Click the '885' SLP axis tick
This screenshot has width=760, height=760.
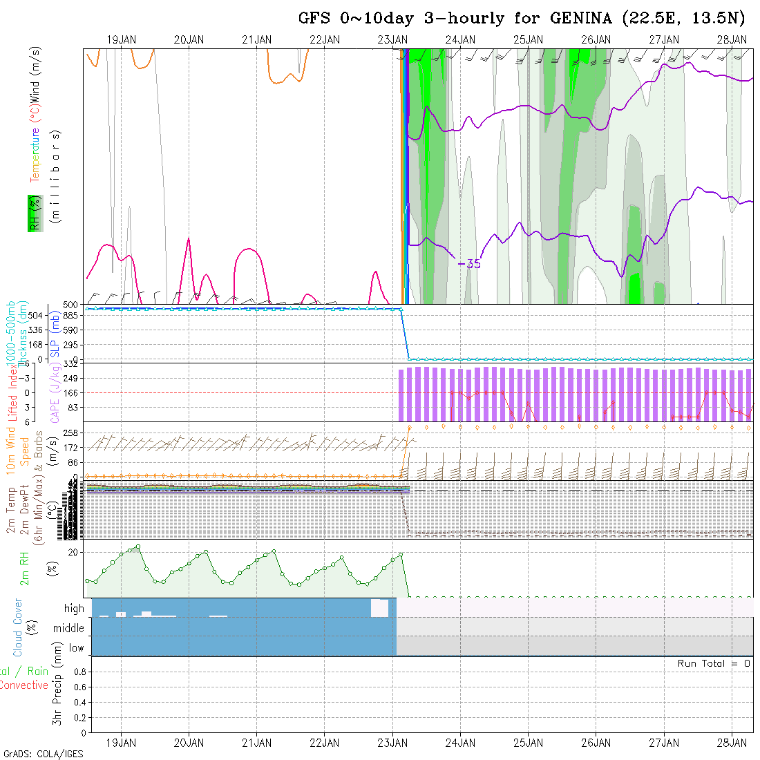pyautogui.click(x=70, y=316)
